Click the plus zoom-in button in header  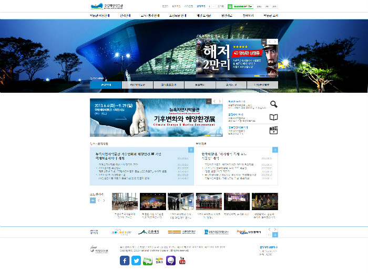(209, 6)
